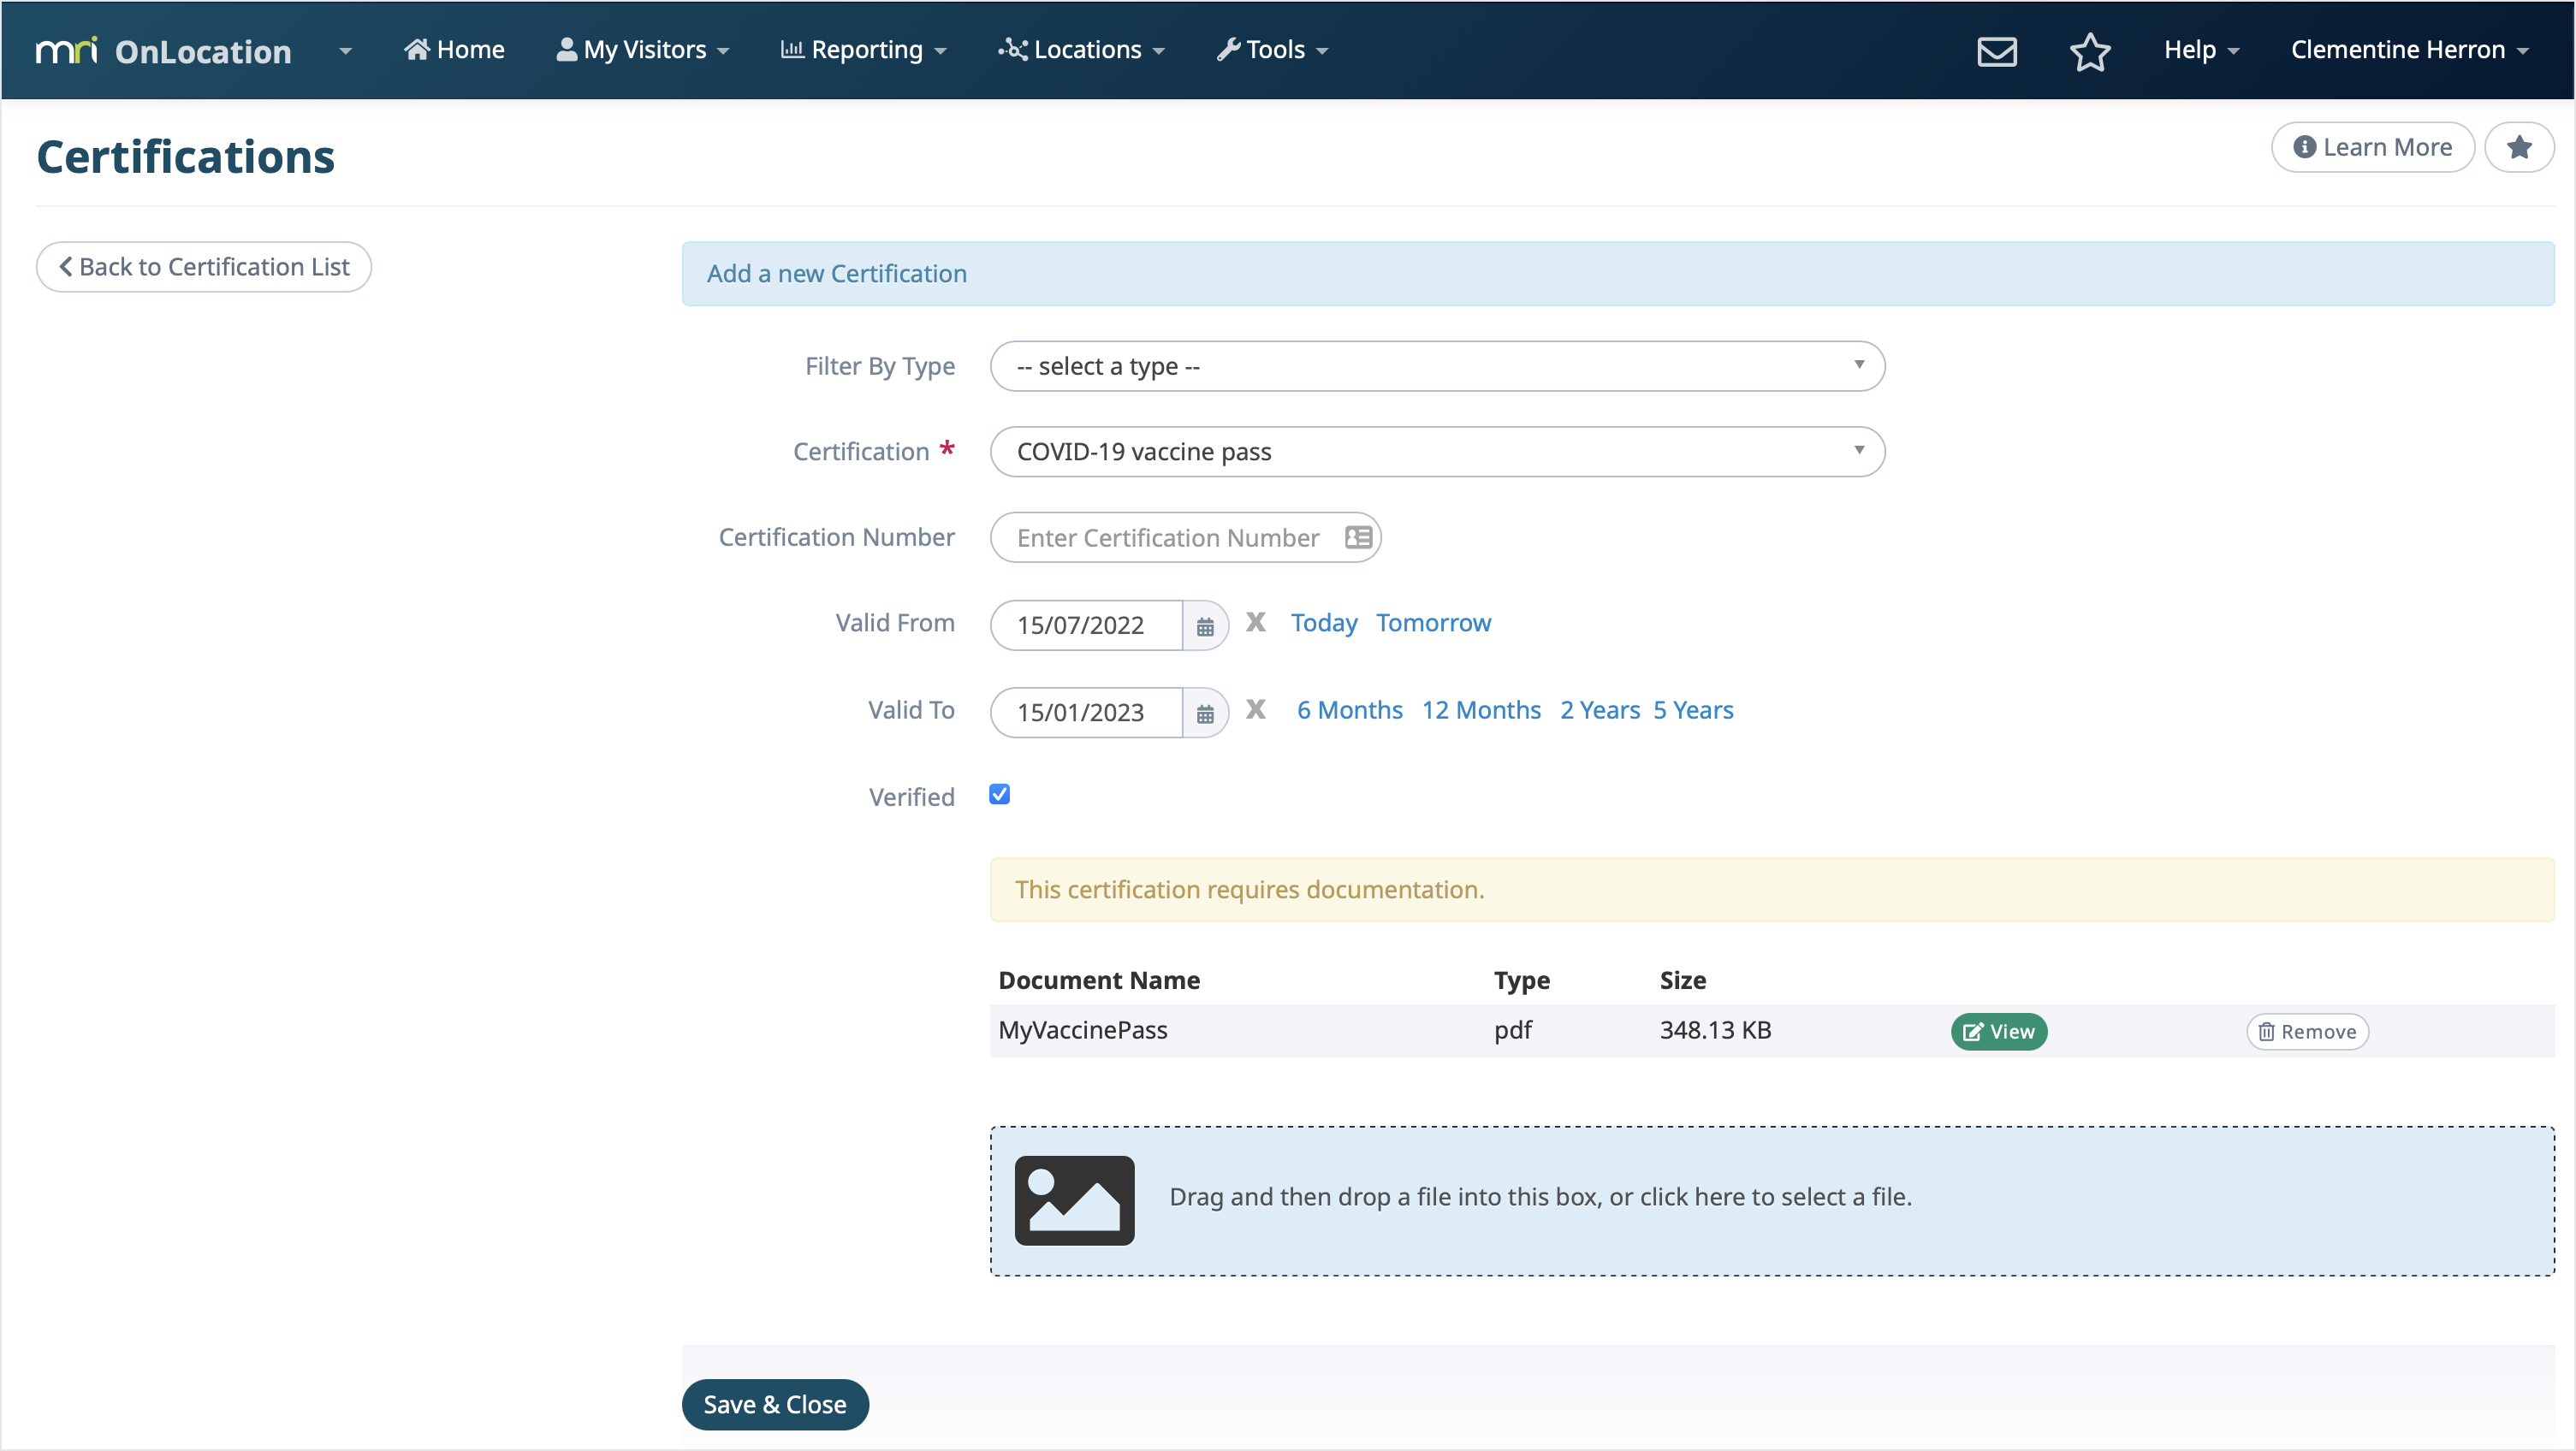This screenshot has width=2576, height=1451.
Task: Click the Learn More button
Action: [x=2373, y=147]
